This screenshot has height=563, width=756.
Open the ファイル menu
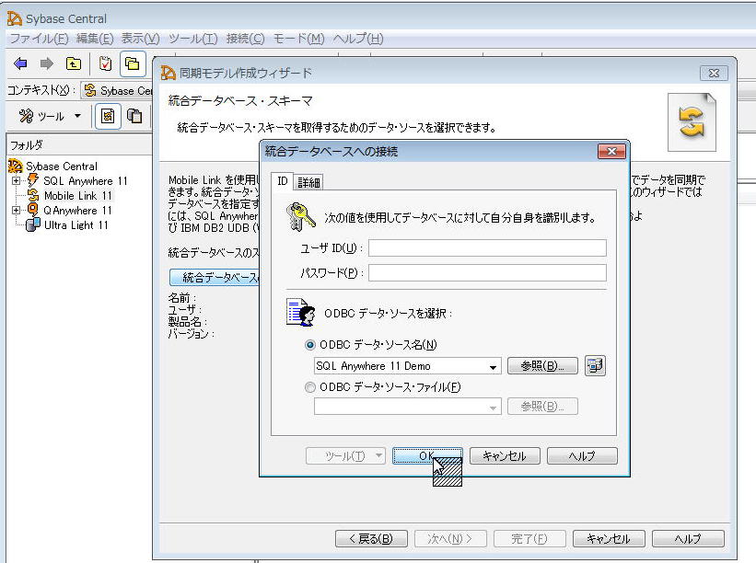[38, 39]
